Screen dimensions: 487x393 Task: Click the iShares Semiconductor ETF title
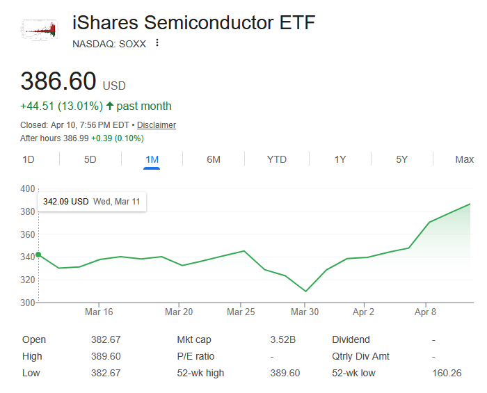(193, 23)
